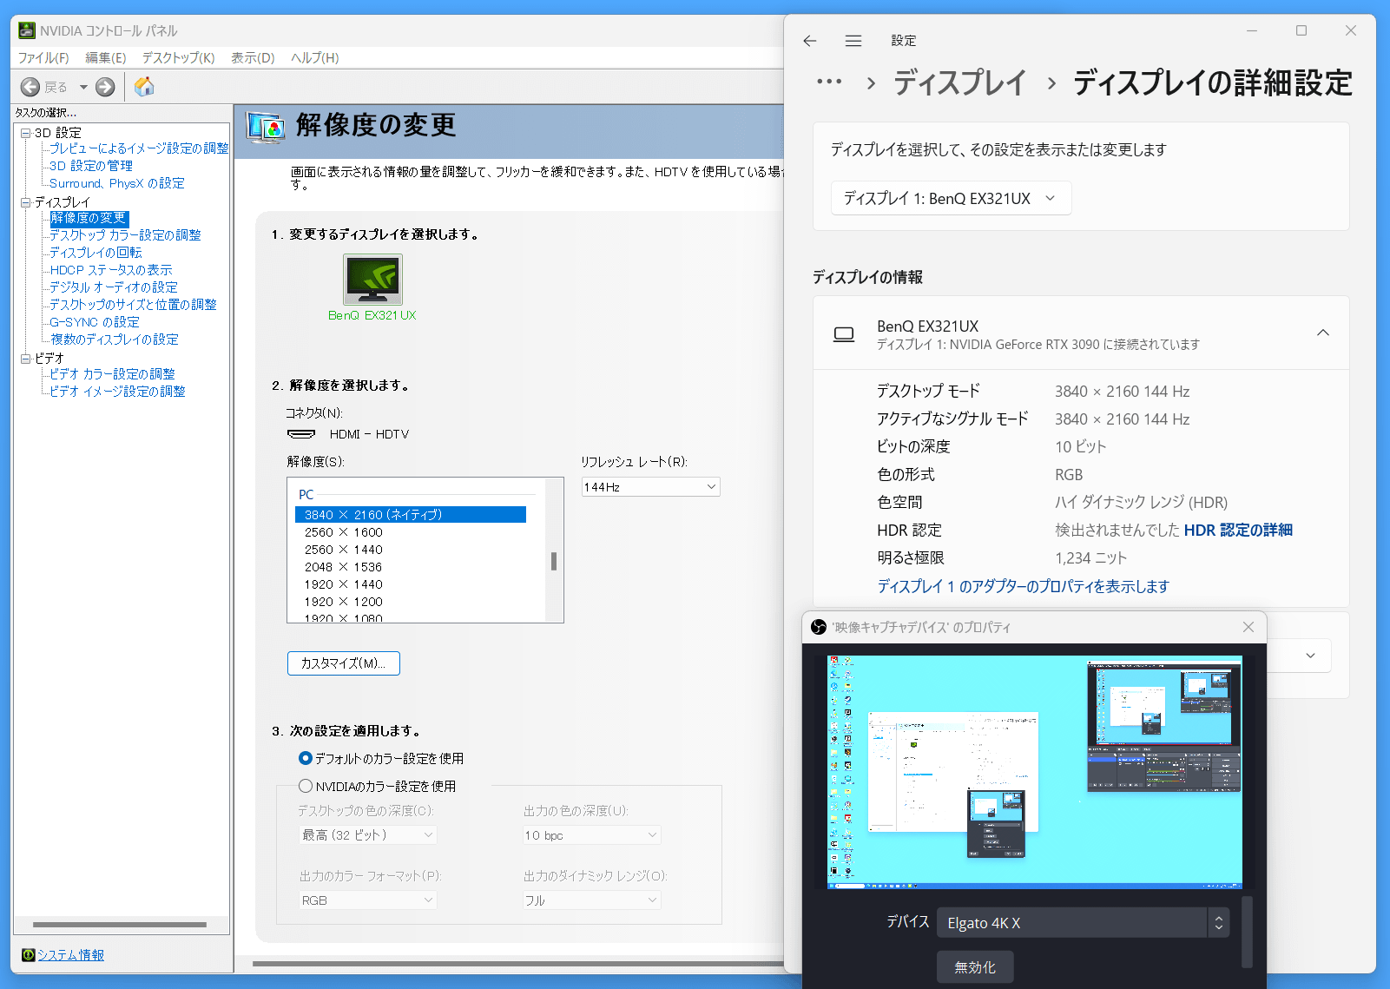The height and width of the screenshot is (989, 1390).
Task: Click the 無効化 button in OBS dialog
Action: pyautogui.click(x=975, y=967)
